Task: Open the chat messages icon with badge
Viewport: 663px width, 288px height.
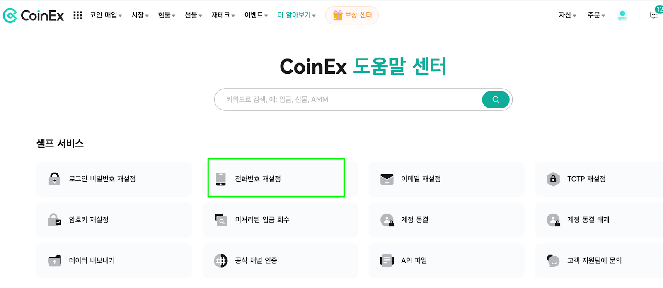Action: point(654,15)
